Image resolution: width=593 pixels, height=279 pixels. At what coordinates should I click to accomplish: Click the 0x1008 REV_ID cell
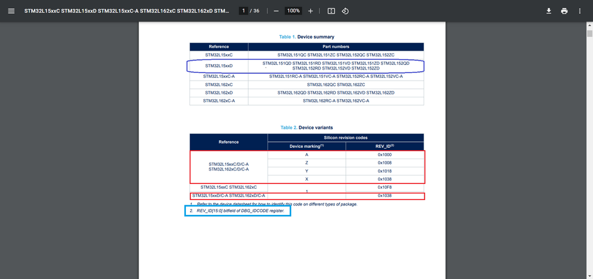(x=384, y=163)
